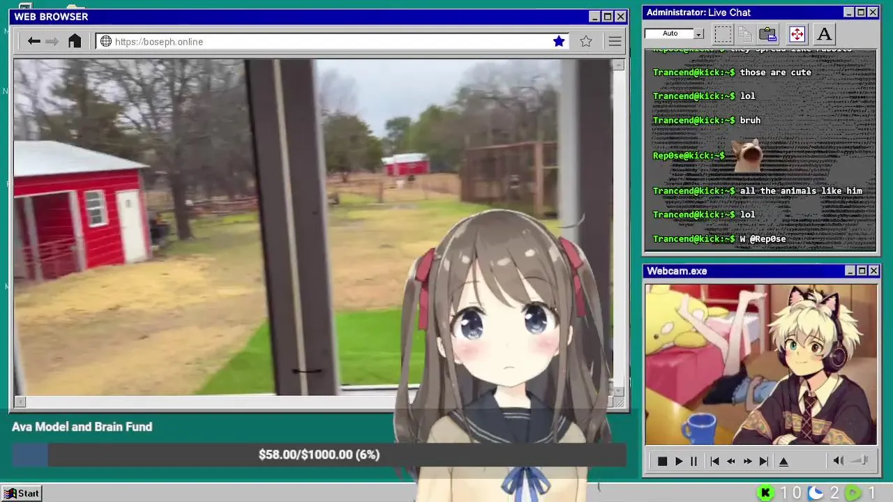Click the Auto combo box field
This screenshot has height=502, width=893.
pos(670,33)
